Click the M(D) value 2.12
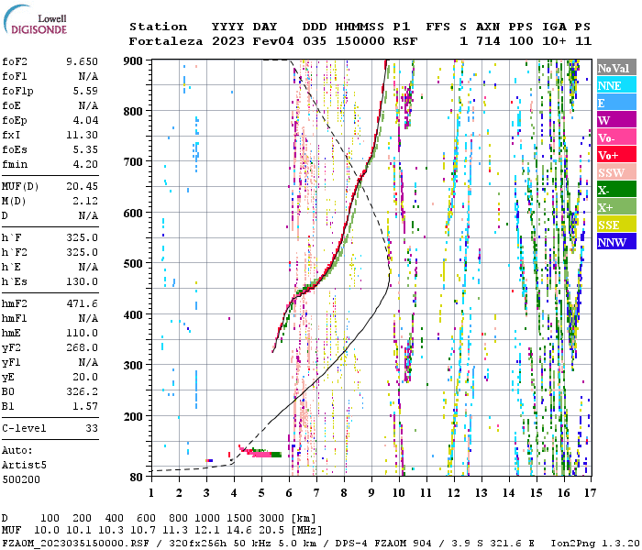 point(85,201)
